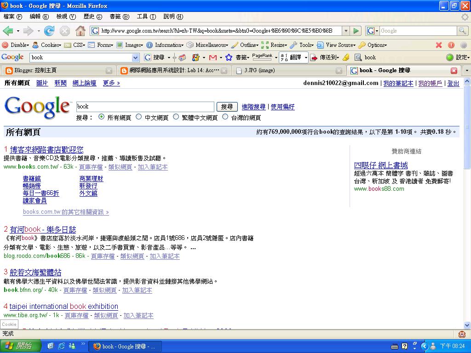Expand the Google Toolbar search box dropdown
Screen dimensions: 471x353
(x=136, y=57)
